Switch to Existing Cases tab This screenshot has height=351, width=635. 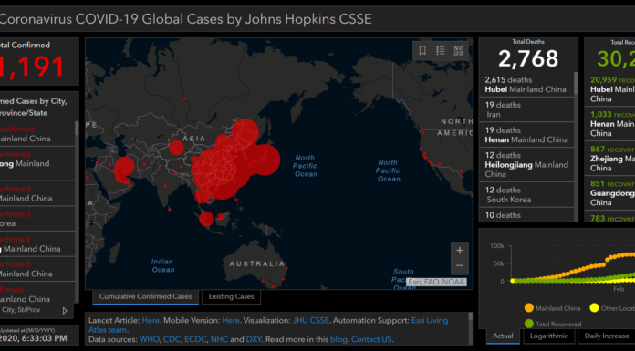231,296
